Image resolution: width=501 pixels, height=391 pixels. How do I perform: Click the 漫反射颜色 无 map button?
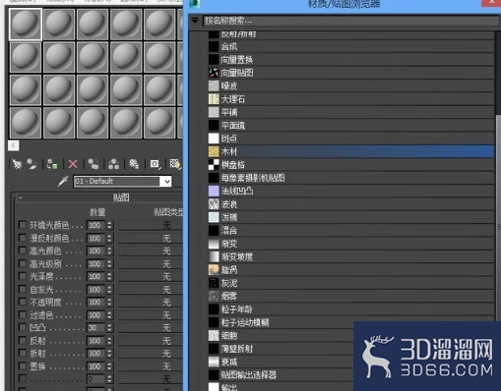[151, 238]
